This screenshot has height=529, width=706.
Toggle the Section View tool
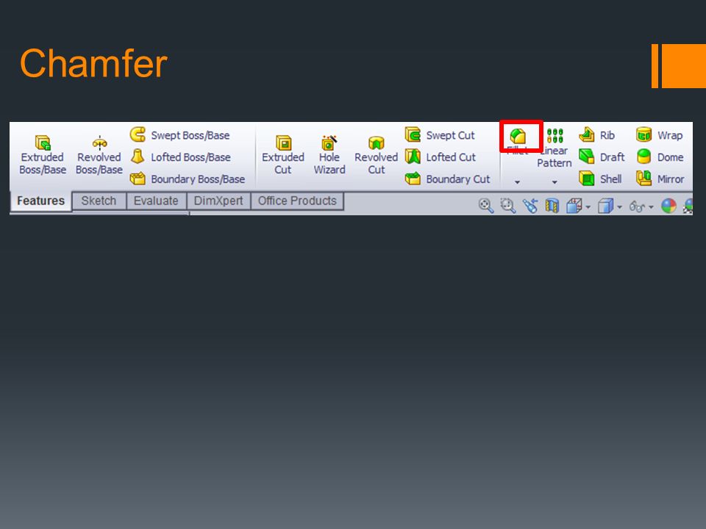pos(552,206)
